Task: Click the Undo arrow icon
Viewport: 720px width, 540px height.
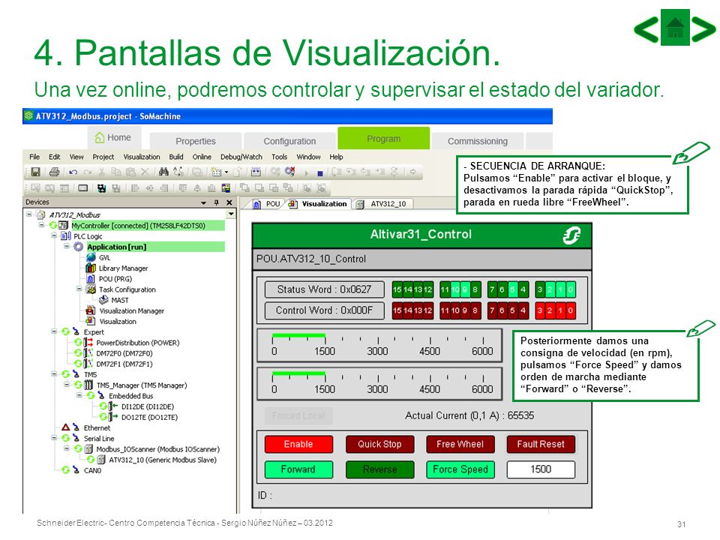Action: tap(73, 172)
